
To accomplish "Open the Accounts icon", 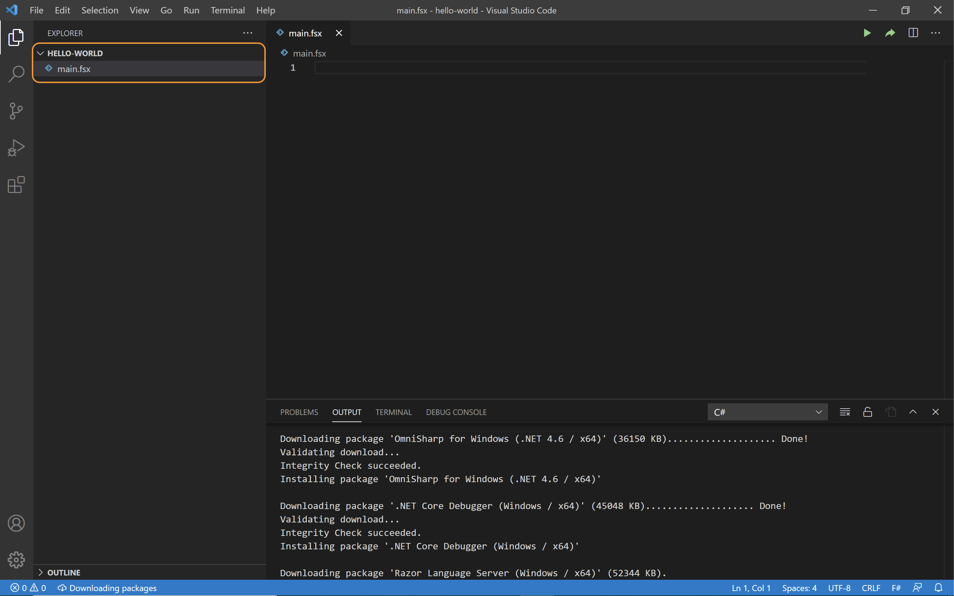I will pyautogui.click(x=16, y=523).
